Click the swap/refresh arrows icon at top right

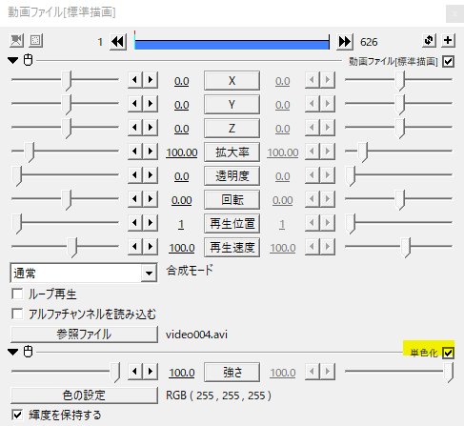pos(429,40)
